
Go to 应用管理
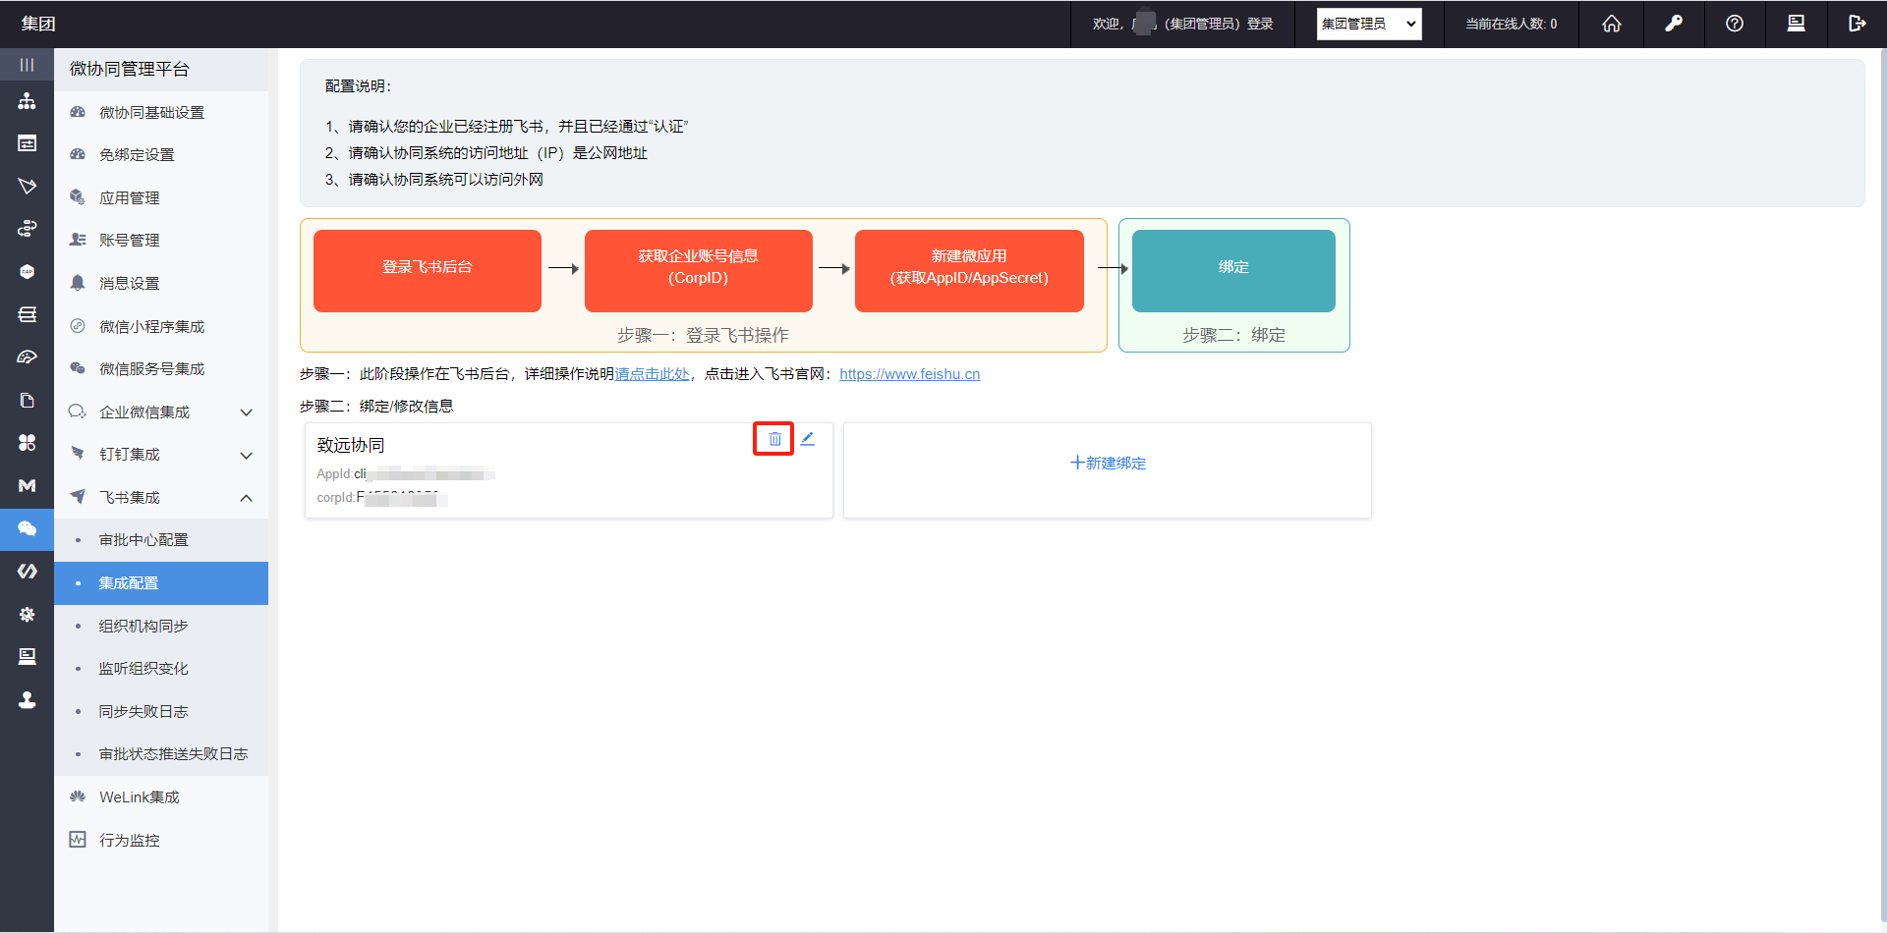(x=161, y=198)
